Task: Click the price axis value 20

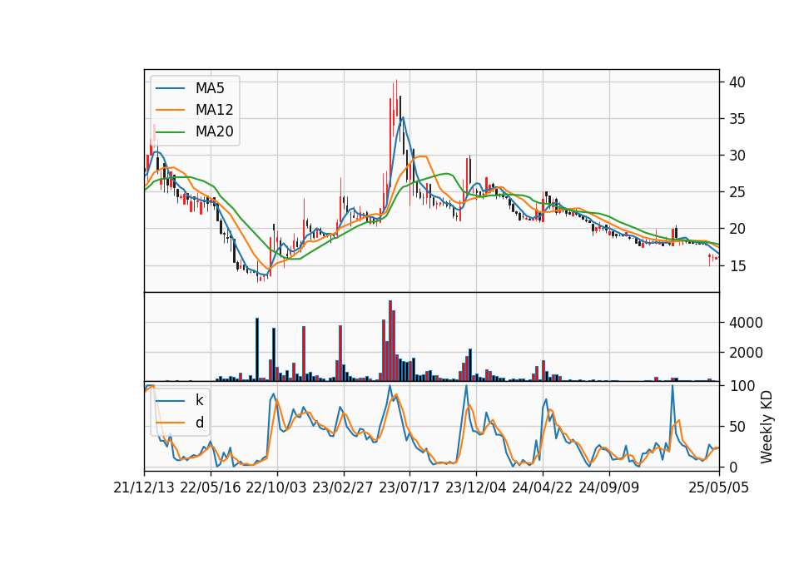Action: pos(737,229)
